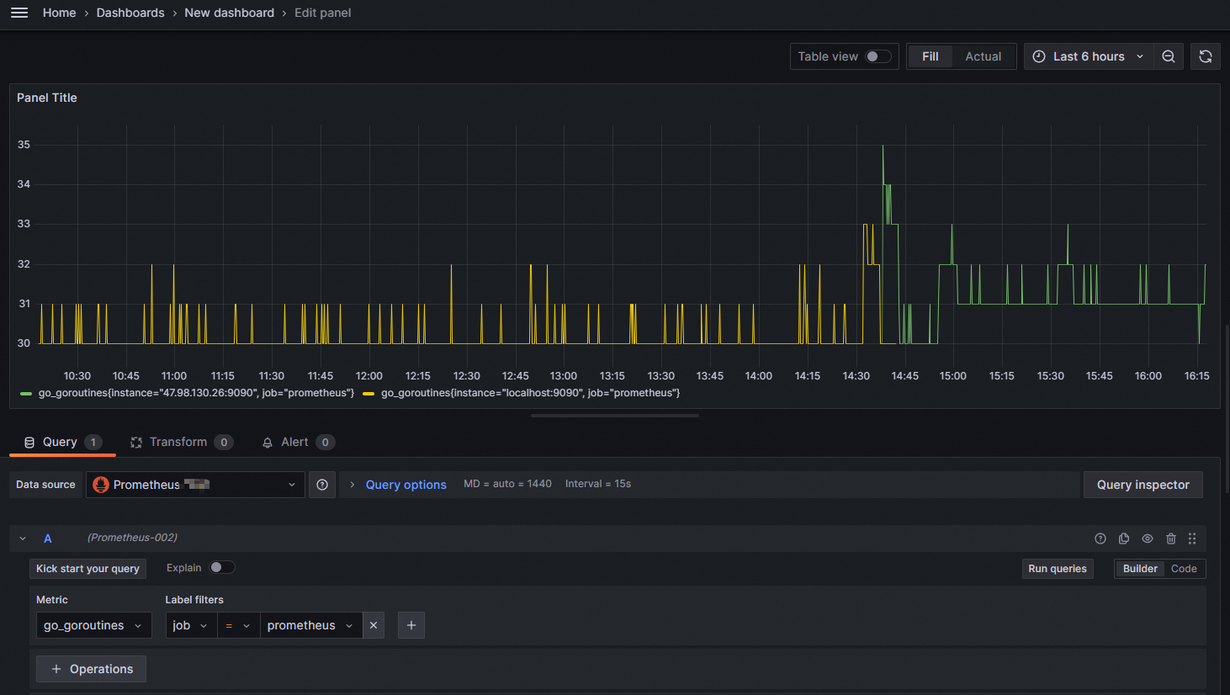Viewport: 1230px width, 695px height.
Task: Enable the Explain toggle
Action: (222, 567)
